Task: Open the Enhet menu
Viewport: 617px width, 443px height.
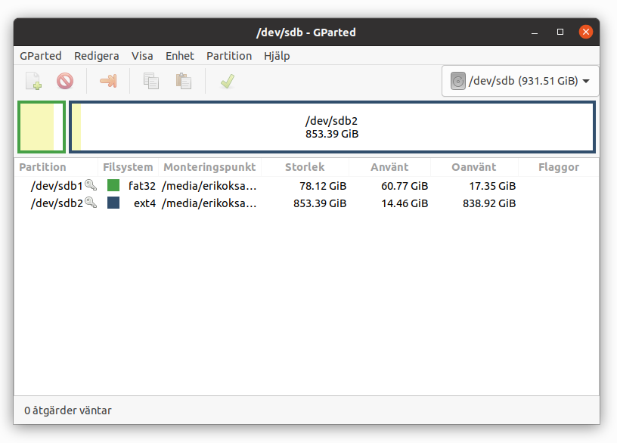Action: pyautogui.click(x=180, y=56)
